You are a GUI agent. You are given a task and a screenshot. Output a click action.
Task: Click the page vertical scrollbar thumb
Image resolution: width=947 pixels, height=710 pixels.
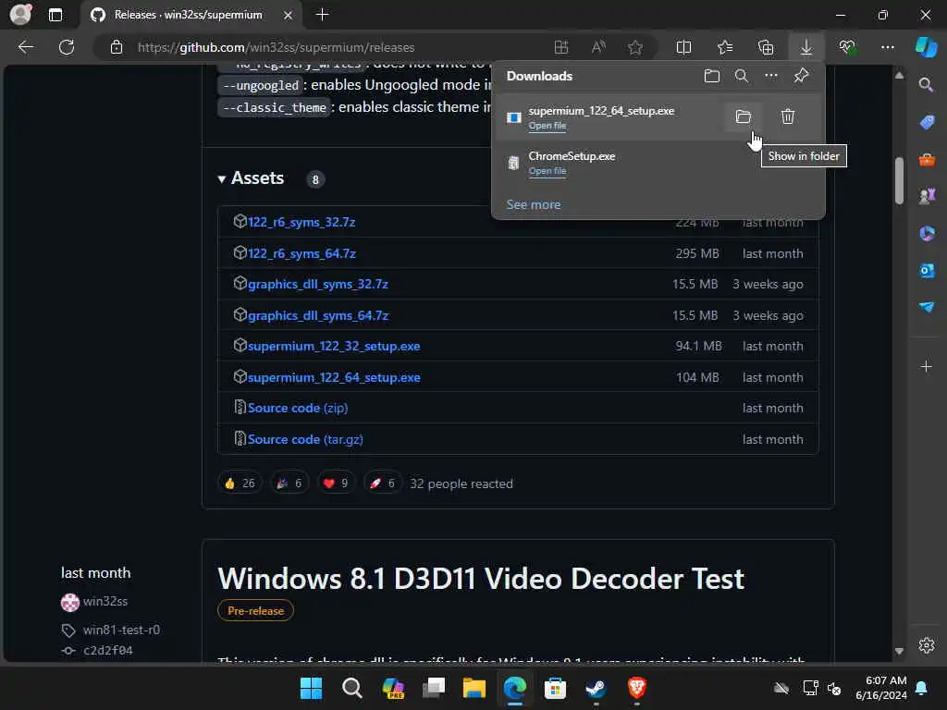click(x=899, y=180)
